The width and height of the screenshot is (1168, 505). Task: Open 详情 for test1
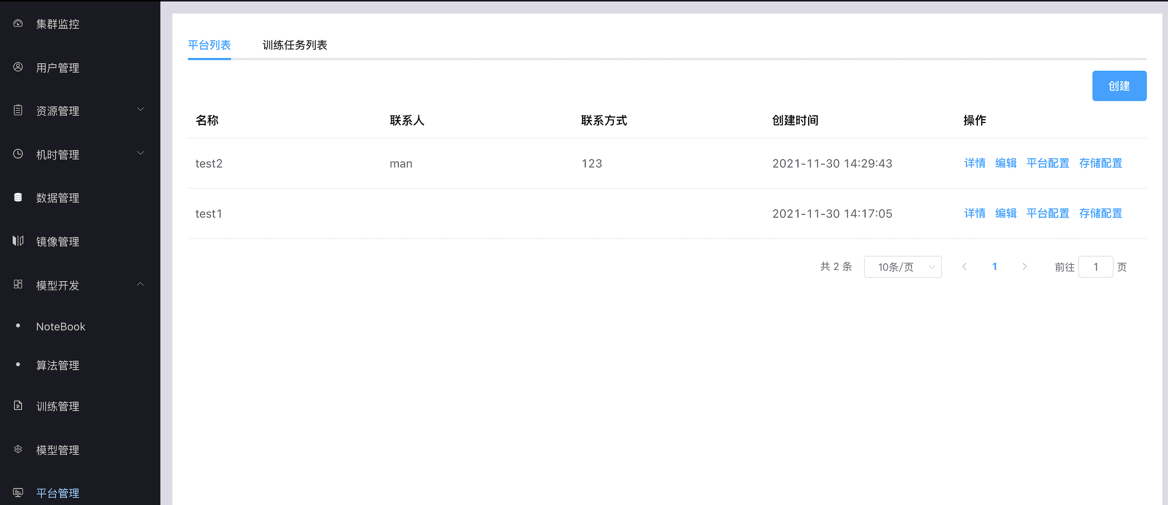point(975,213)
